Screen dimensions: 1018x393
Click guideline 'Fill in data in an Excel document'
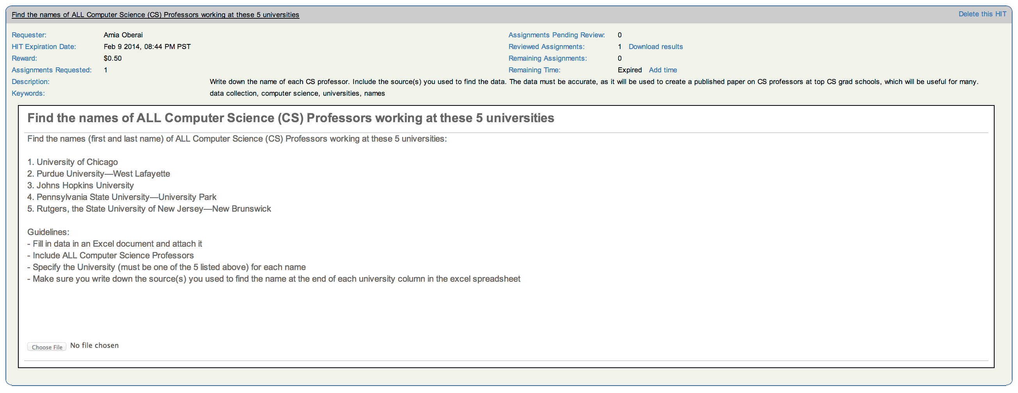tap(115, 244)
